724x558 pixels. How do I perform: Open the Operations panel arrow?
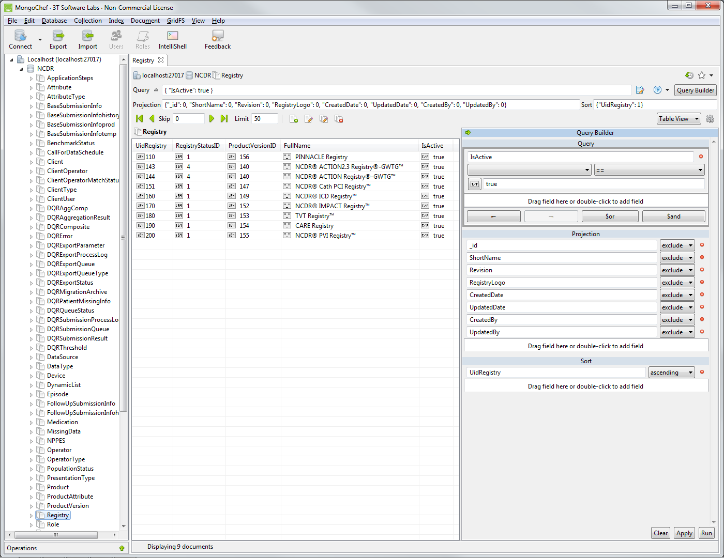click(x=122, y=548)
